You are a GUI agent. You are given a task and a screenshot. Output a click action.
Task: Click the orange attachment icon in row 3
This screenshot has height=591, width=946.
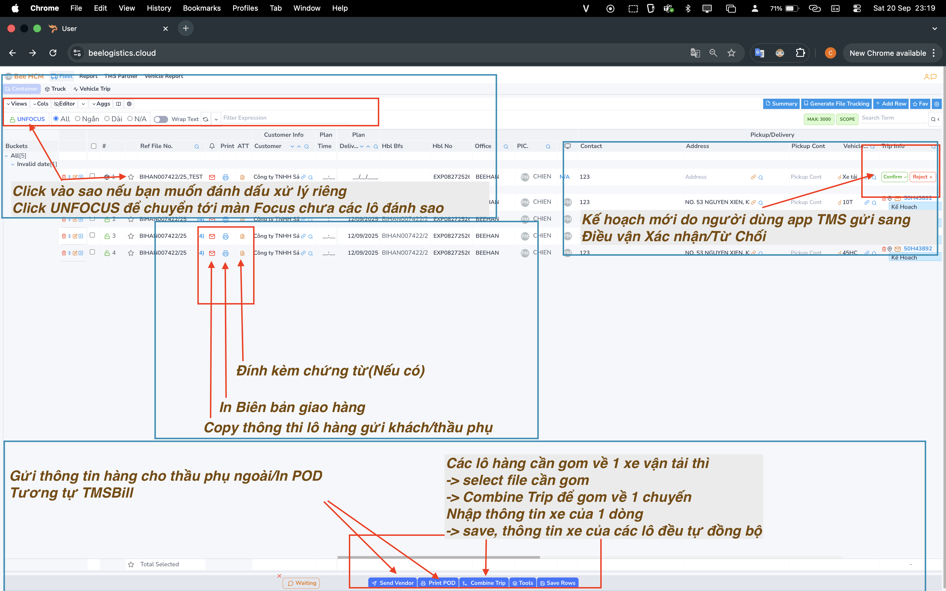[x=242, y=236]
